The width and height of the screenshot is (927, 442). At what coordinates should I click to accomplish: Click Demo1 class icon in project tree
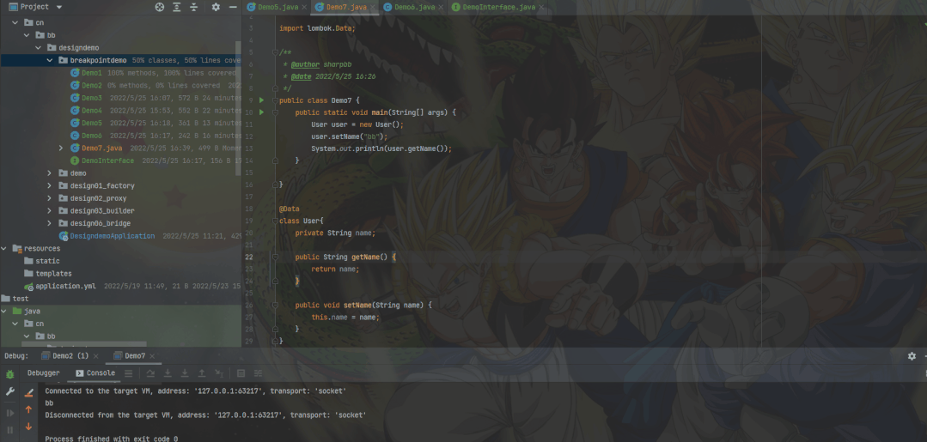click(75, 73)
